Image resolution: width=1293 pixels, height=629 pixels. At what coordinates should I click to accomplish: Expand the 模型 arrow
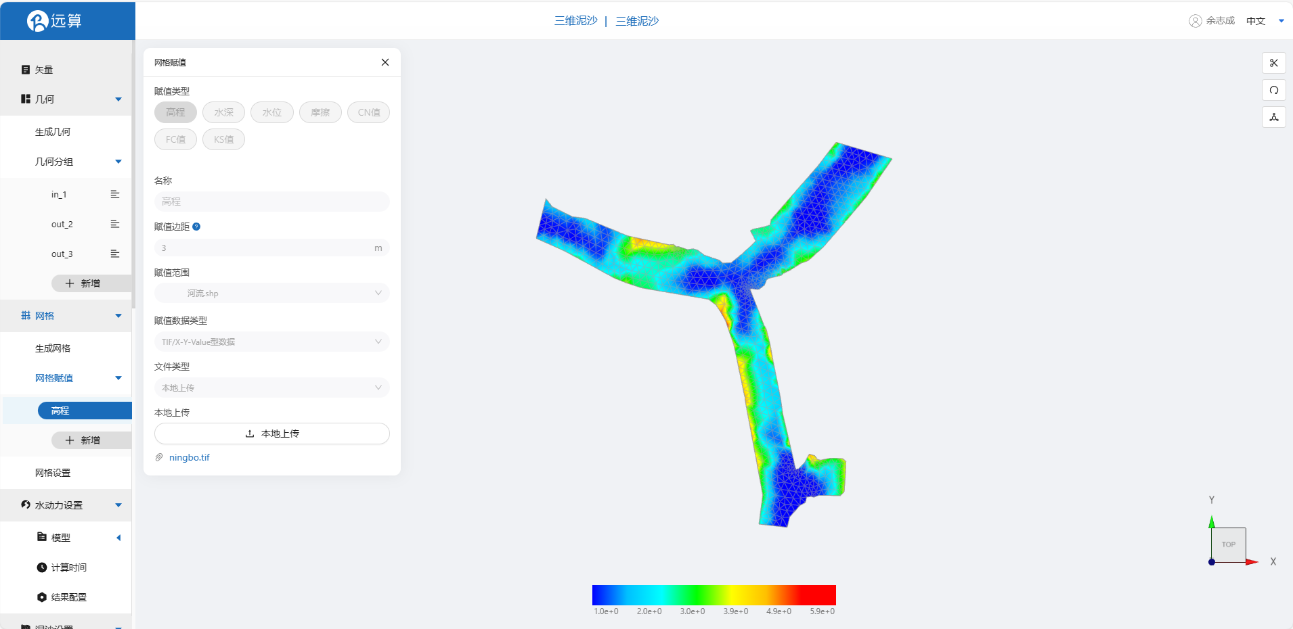pos(118,538)
